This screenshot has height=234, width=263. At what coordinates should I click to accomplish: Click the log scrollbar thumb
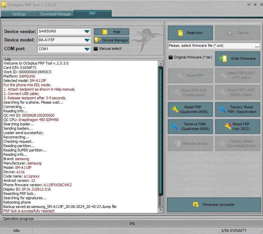161,131
